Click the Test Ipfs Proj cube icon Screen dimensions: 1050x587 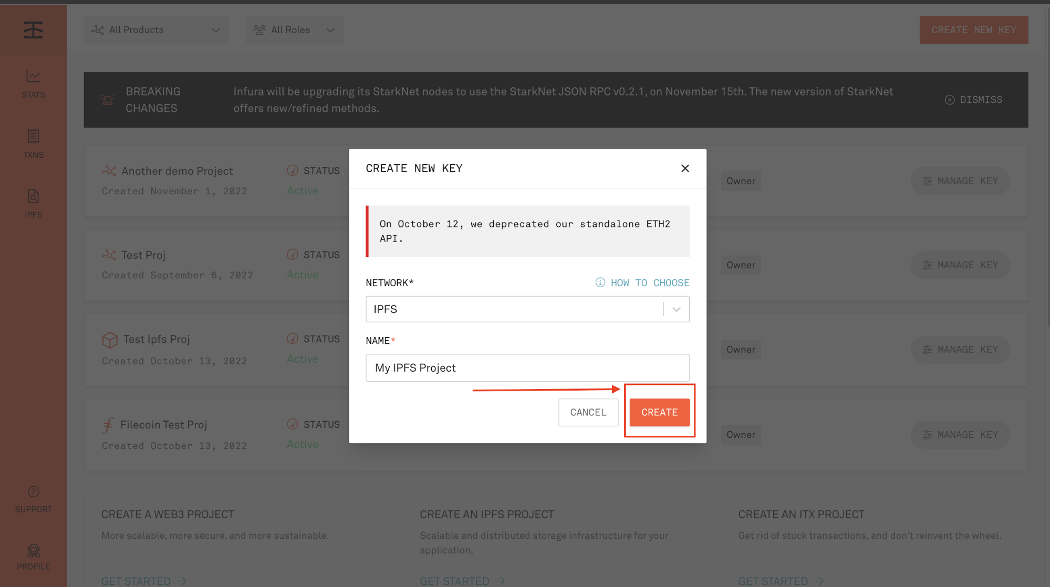pyautogui.click(x=109, y=340)
